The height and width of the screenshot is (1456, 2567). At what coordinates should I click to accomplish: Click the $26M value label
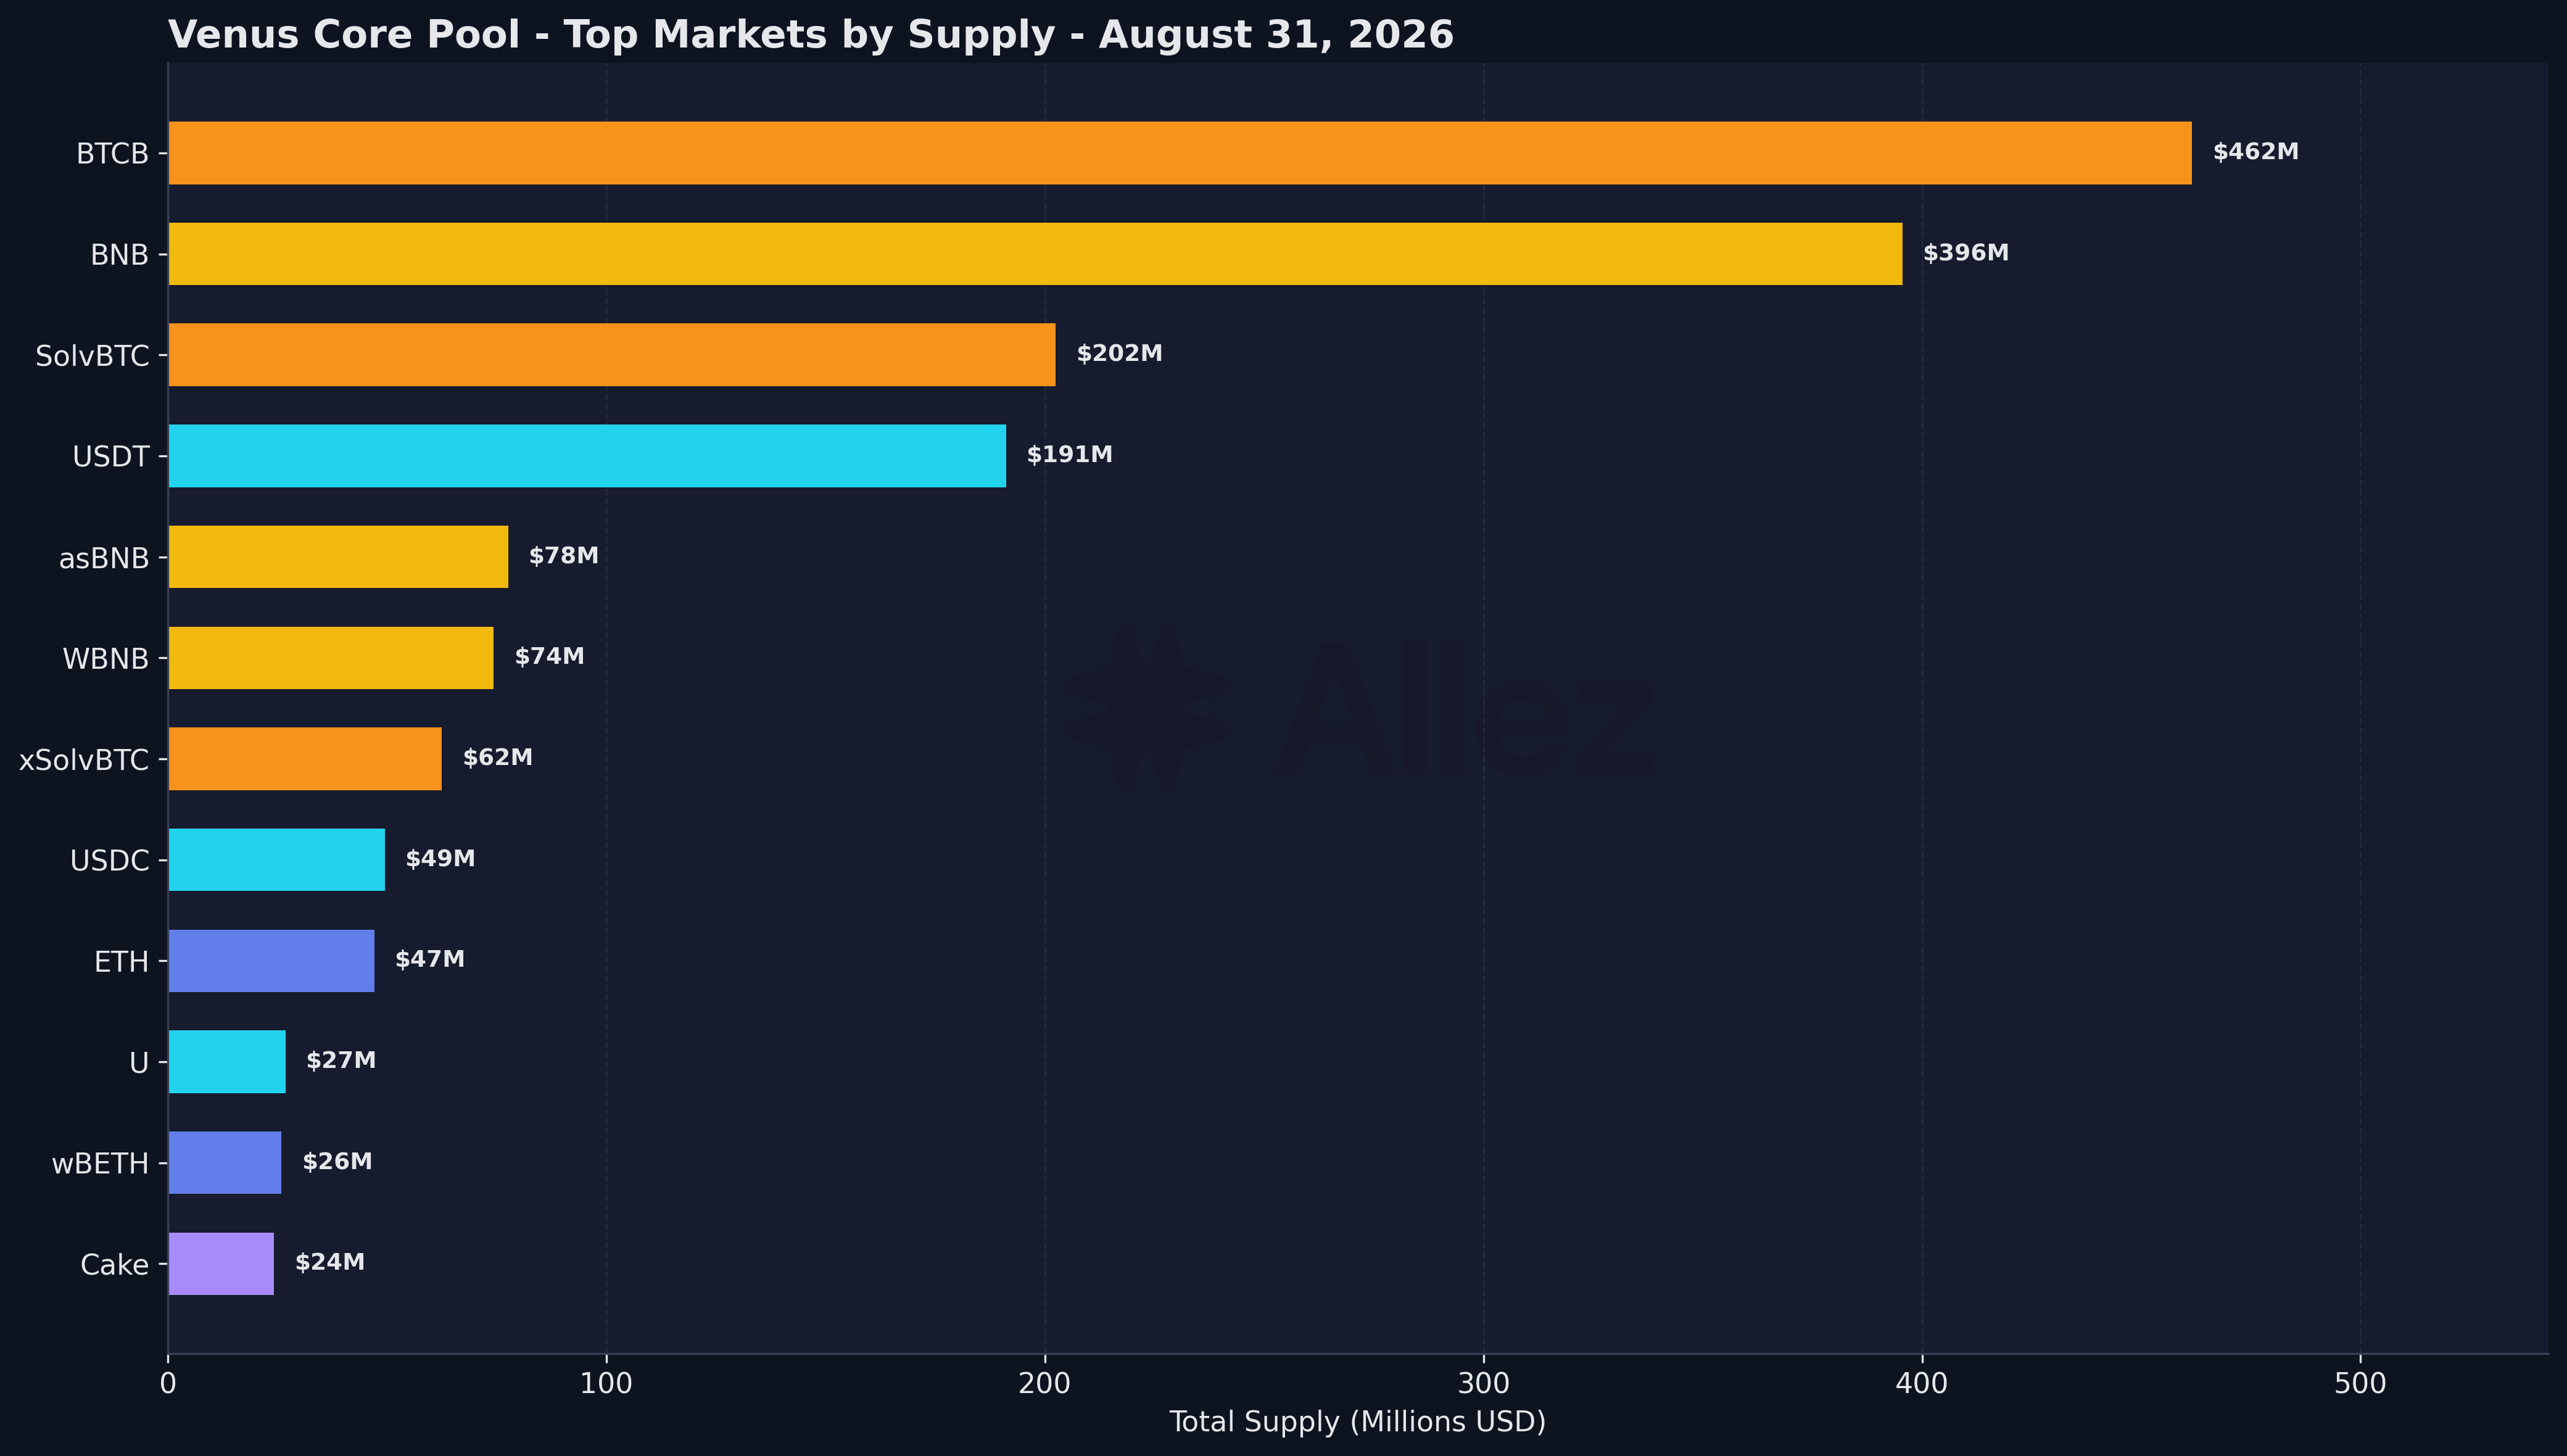[x=338, y=1162]
